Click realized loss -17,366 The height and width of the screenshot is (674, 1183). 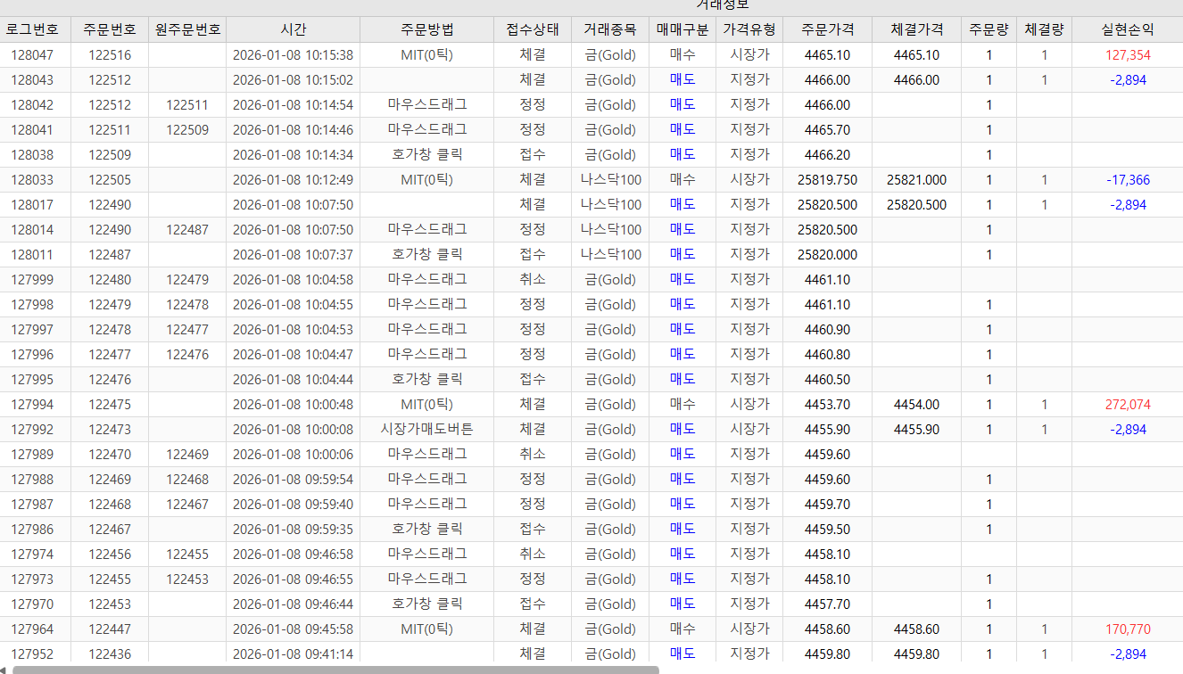tap(1128, 179)
